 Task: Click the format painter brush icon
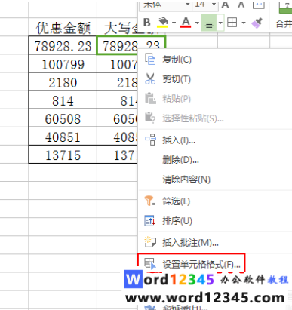click(257, 23)
